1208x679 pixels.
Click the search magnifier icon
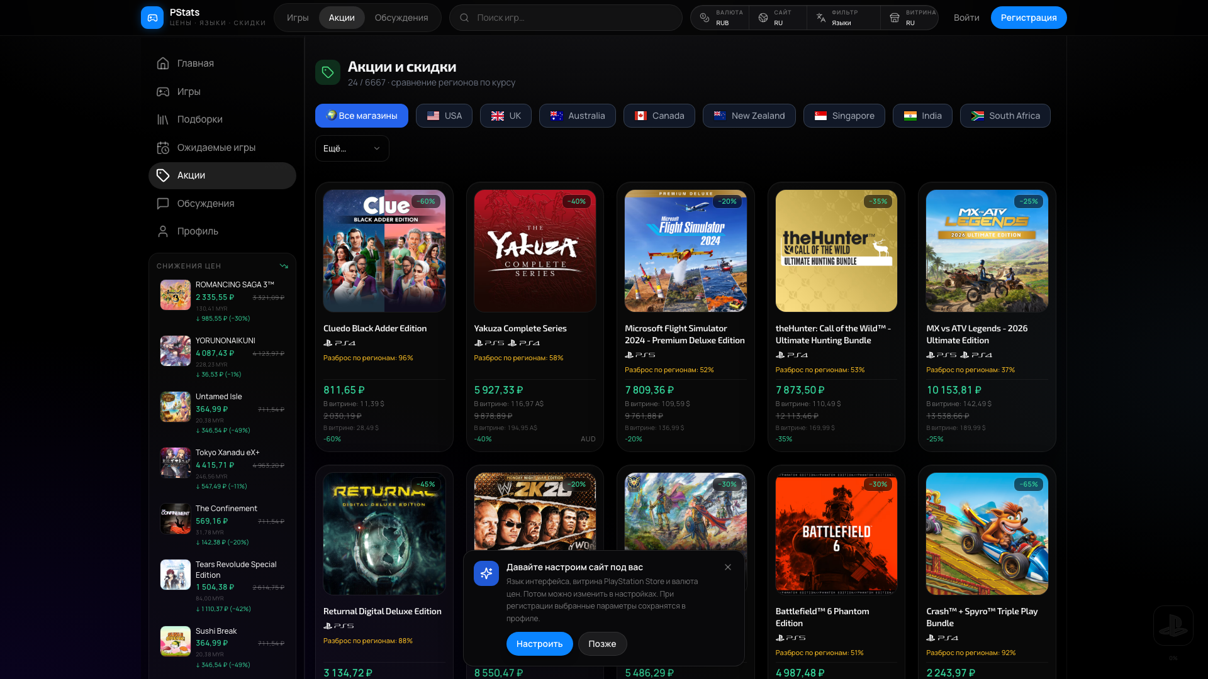tap(464, 18)
